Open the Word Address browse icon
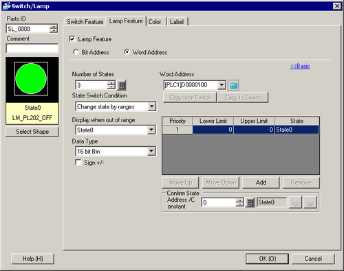The width and height of the screenshot is (344, 271). click(x=233, y=85)
